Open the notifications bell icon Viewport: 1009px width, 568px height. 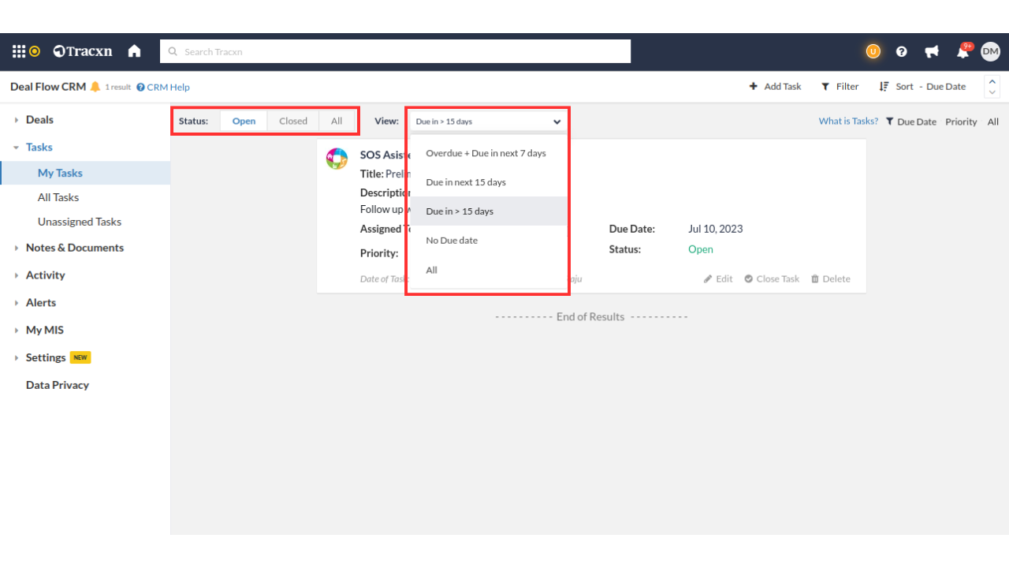point(962,52)
